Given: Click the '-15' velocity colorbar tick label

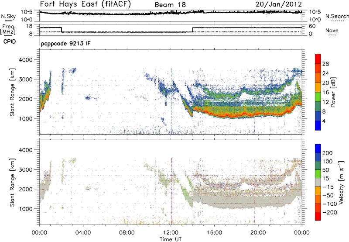Looking at the screenshot, I should pos(328,187).
